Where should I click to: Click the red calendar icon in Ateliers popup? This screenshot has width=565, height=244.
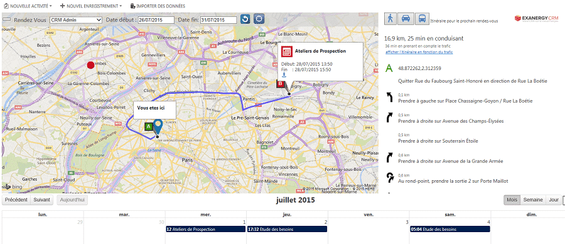click(x=286, y=51)
